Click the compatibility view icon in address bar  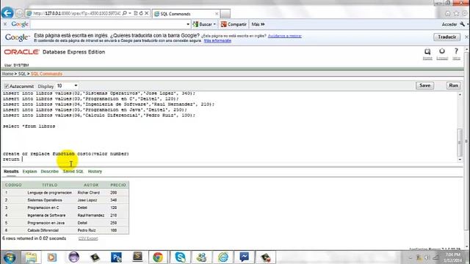click(x=136, y=13)
